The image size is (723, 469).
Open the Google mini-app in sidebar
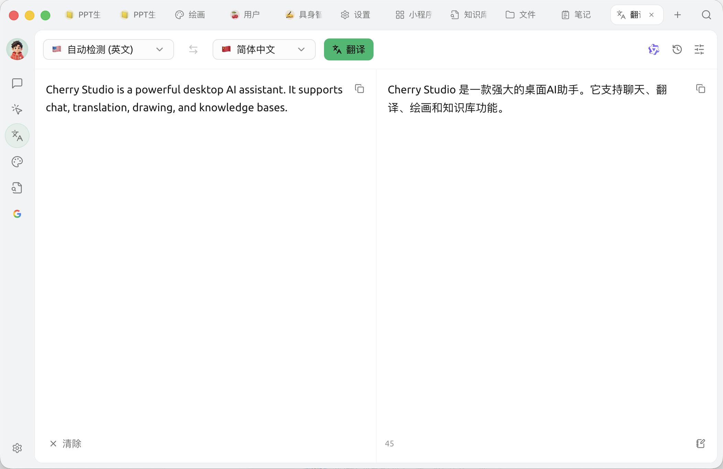[x=17, y=214]
